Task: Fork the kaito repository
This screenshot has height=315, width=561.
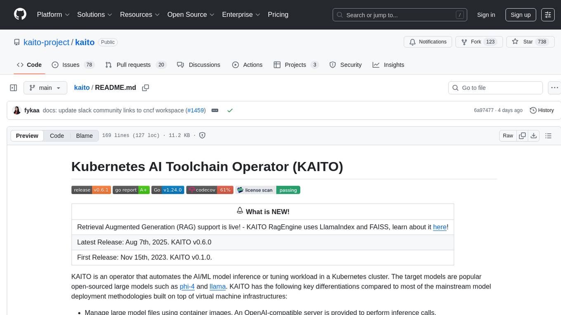Action: [479, 42]
